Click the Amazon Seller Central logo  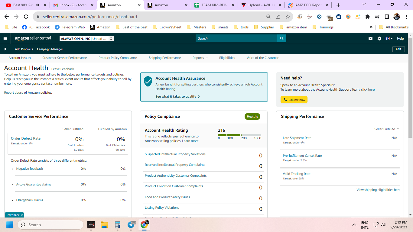click(x=33, y=38)
